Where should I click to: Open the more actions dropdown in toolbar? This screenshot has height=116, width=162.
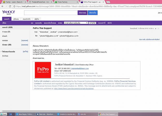point(76,23)
